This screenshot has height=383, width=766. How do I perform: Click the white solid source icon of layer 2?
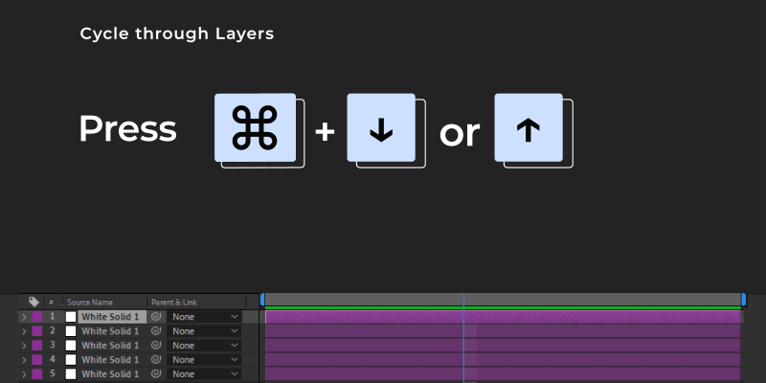pos(71,331)
